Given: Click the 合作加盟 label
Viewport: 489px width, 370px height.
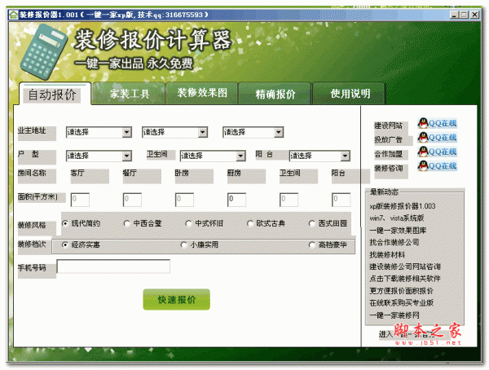Looking at the screenshot, I should coord(388,154).
